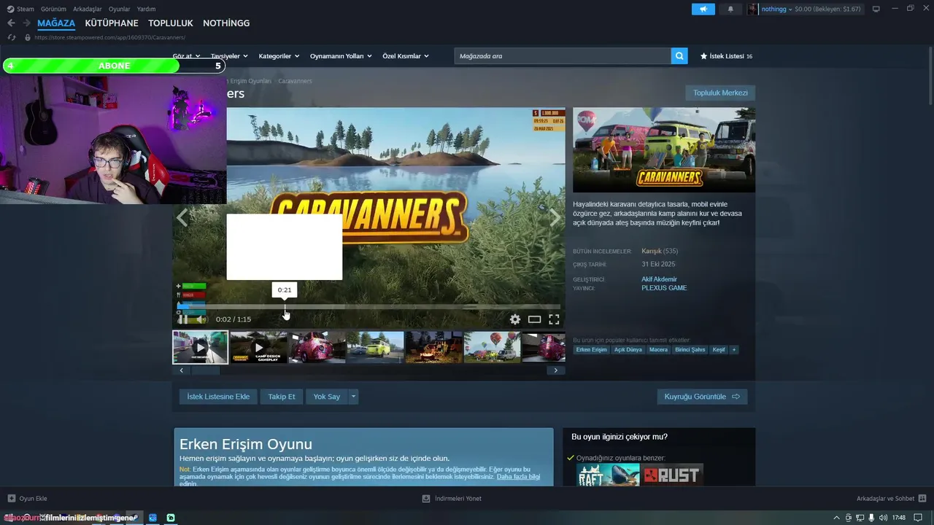Expand Oynamanın Yolları dropdown menu
The image size is (934, 525).
point(341,56)
